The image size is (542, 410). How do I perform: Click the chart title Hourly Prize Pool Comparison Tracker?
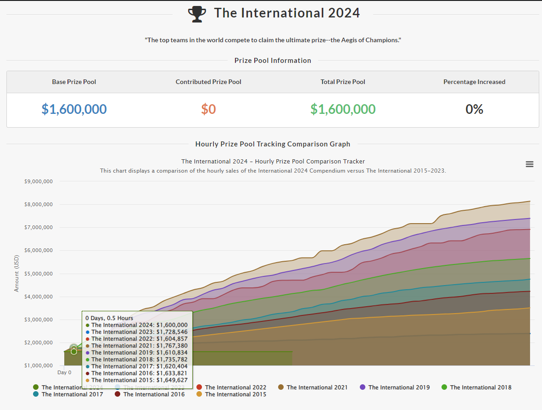pos(273,162)
